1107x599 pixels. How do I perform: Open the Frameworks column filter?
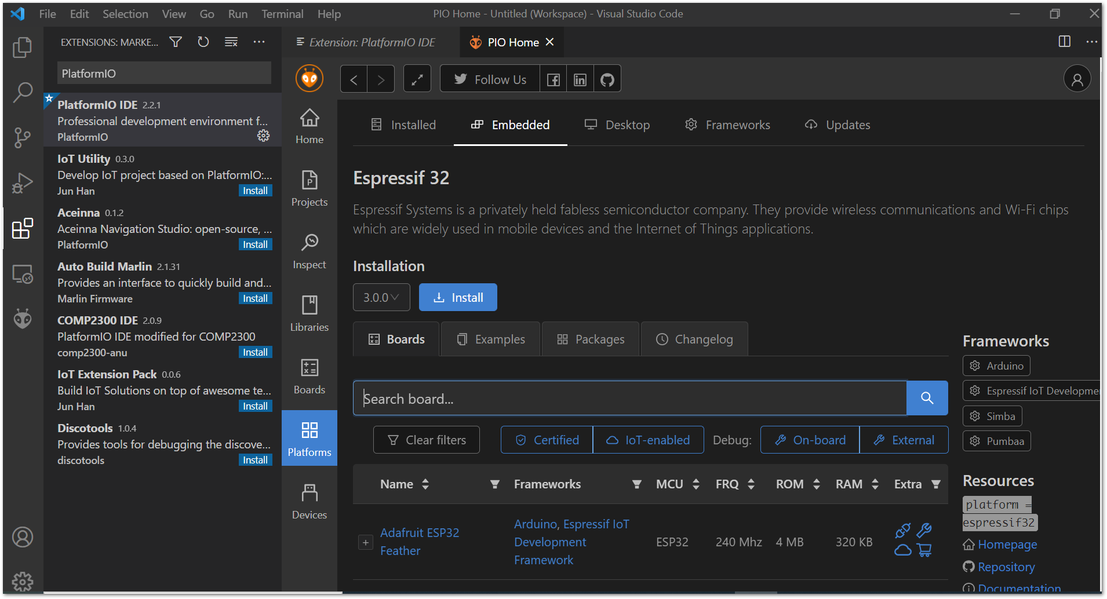click(637, 484)
